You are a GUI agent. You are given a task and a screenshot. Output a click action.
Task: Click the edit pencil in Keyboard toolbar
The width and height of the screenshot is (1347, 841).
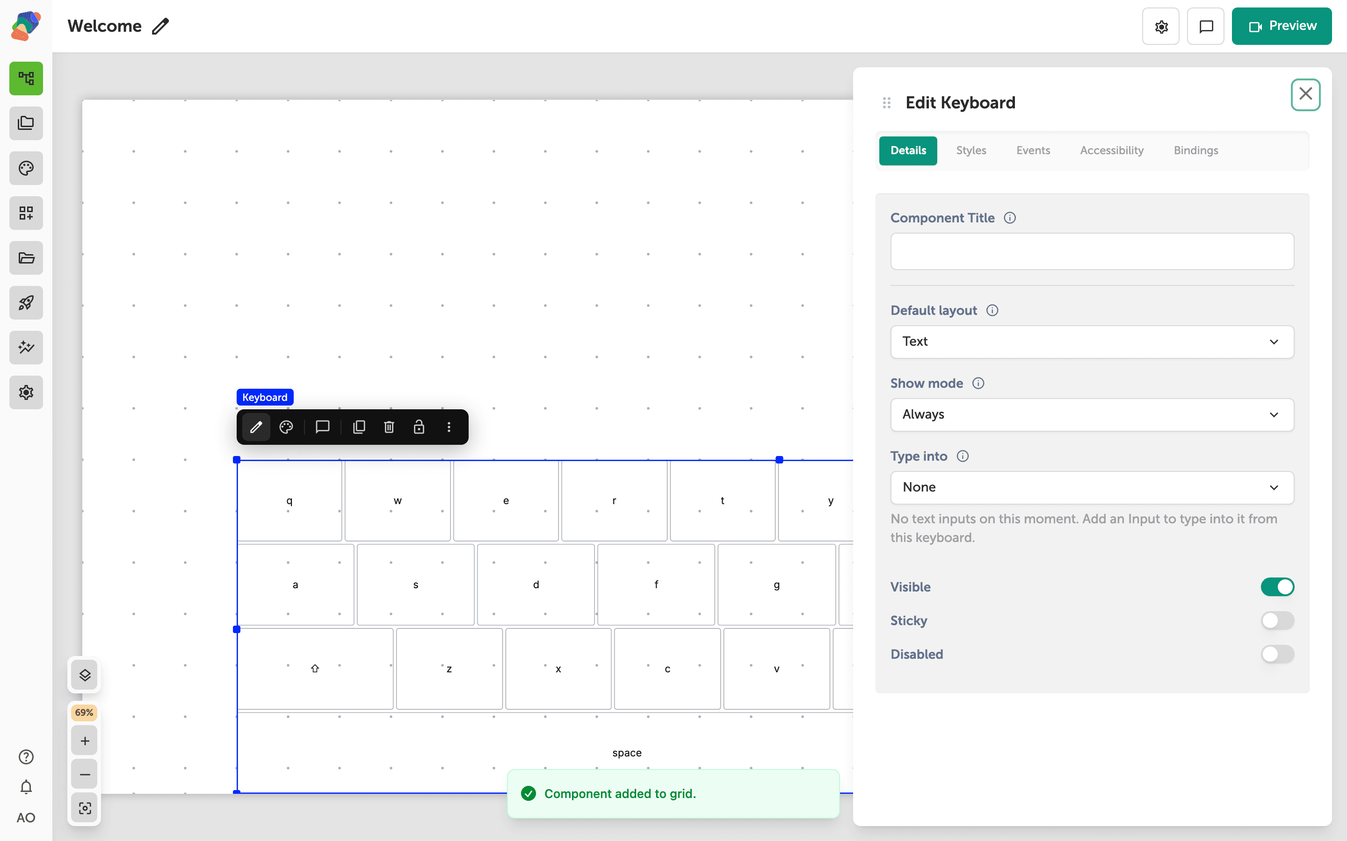pyautogui.click(x=256, y=427)
